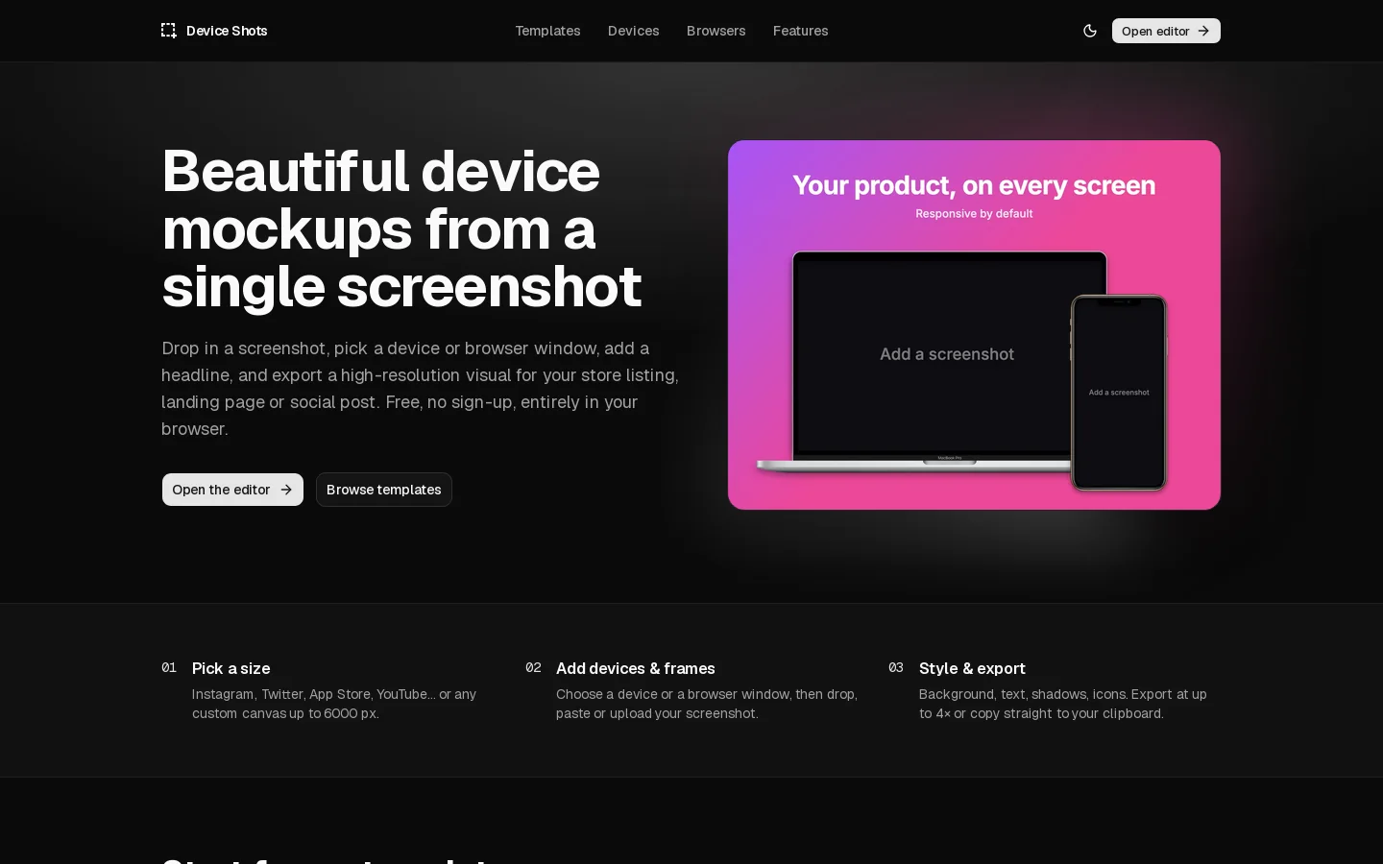
Task: Click the Beautiful device mockups main heading
Action: tap(401, 228)
